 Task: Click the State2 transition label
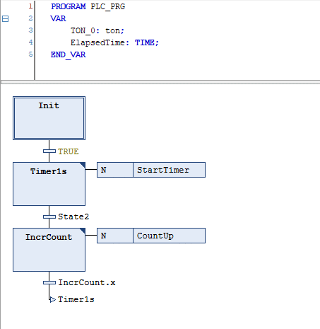73,217
